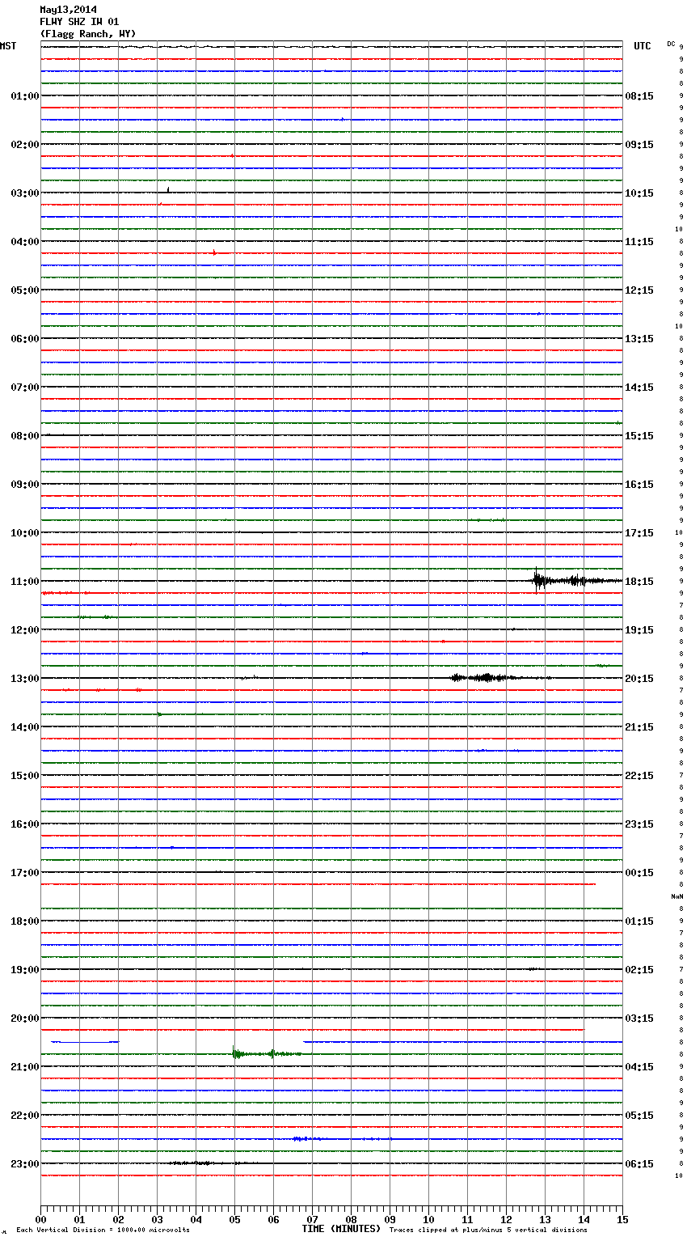Click the 19:15 UTC time label
The image size is (687, 1241).
point(639,630)
